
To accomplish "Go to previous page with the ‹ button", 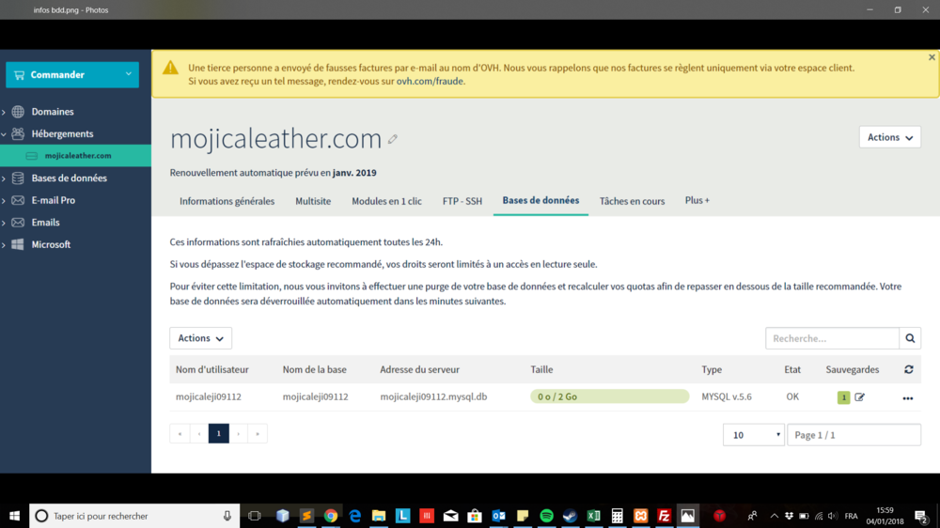I will pyautogui.click(x=199, y=433).
